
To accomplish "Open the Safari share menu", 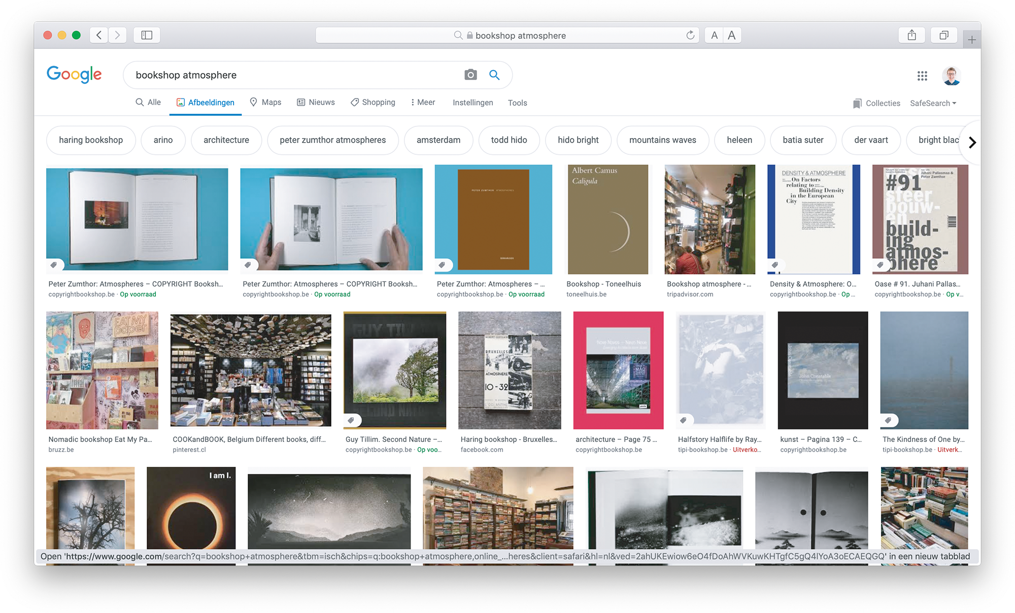I will pyautogui.click(x=912, y=35).
